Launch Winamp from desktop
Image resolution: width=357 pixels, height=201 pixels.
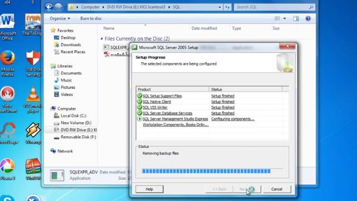(x=33, y=133)
